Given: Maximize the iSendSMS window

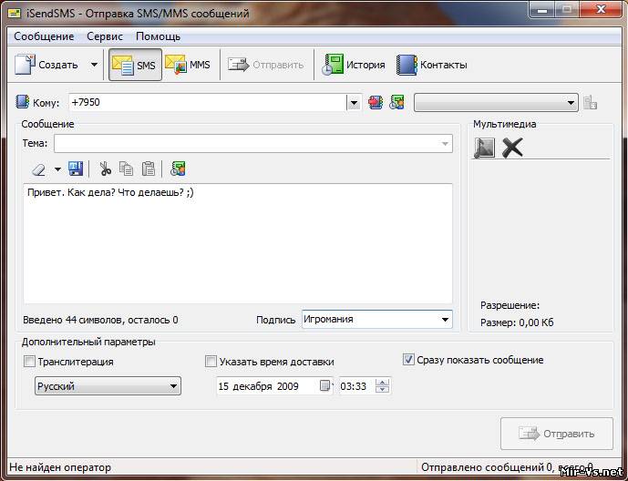Looking at the screenshot, I should point(567,10).
